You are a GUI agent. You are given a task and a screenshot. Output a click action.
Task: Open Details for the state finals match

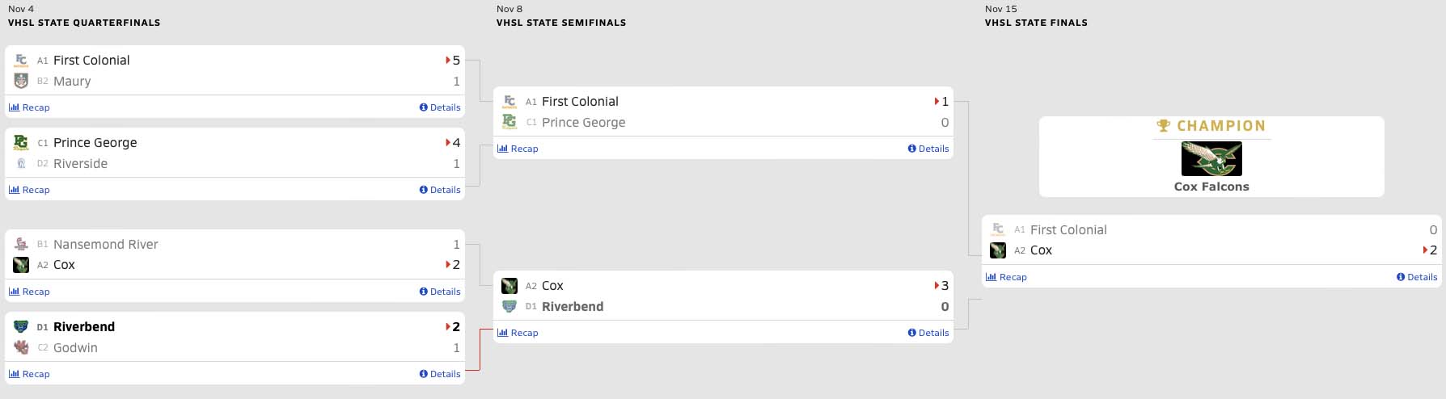click(1417, 277)
